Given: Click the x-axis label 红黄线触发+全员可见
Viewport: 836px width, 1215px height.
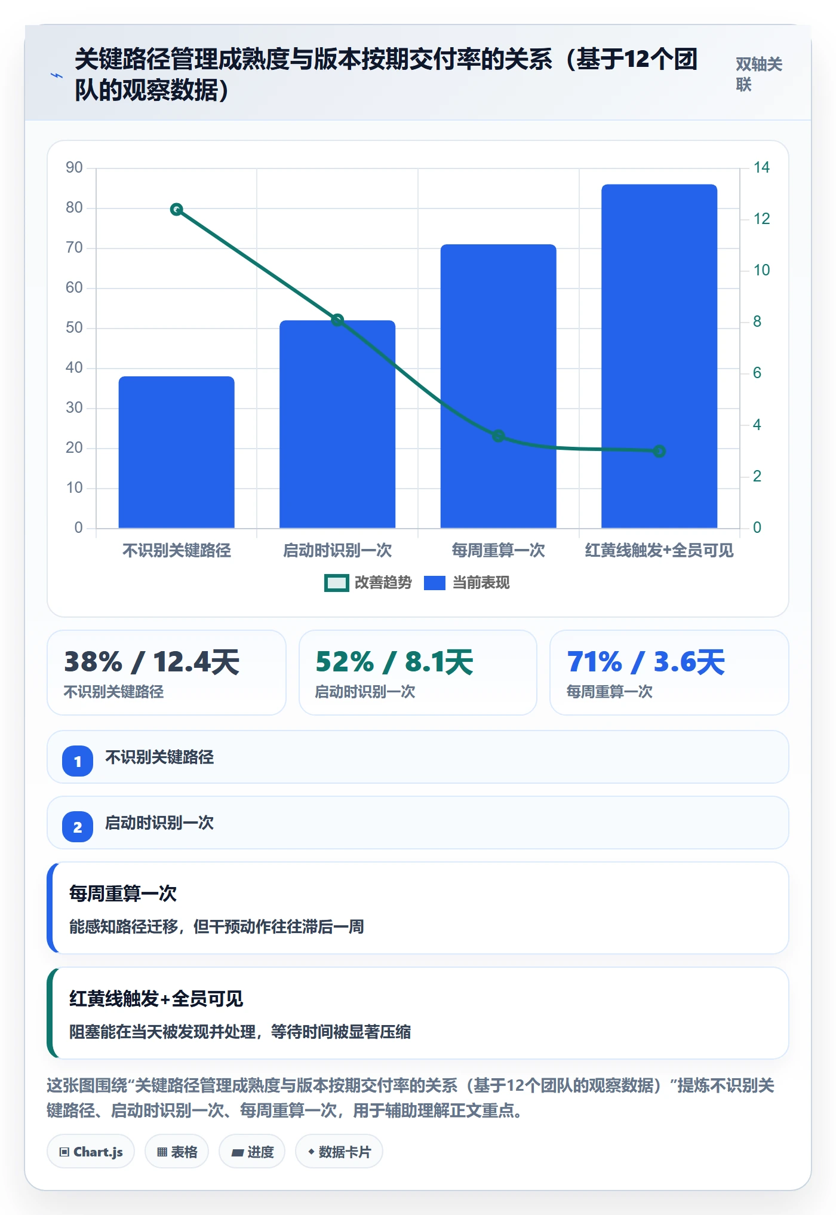Looking at the screenshot, I should point(659,550).
